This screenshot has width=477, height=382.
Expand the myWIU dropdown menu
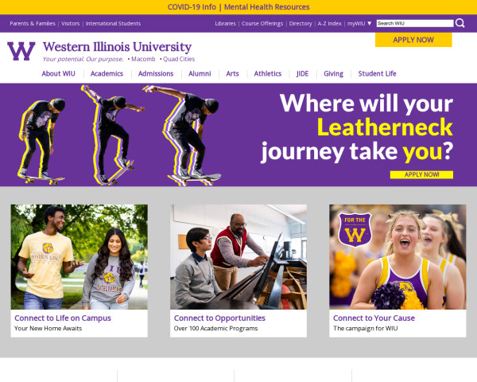[x=359, y=23]
